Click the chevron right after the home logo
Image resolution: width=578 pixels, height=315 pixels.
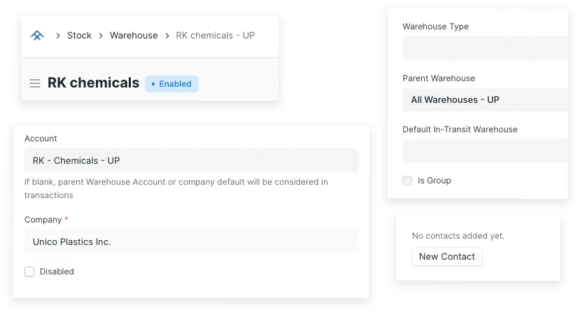[57, 35]
